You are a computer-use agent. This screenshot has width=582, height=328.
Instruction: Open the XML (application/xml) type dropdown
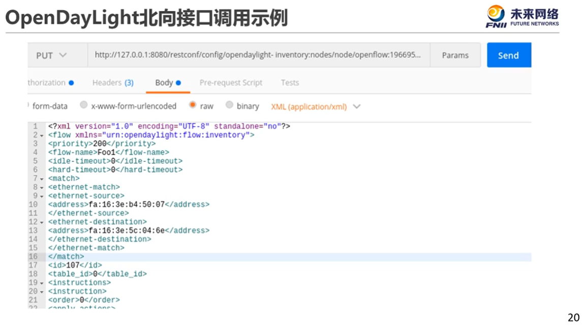[x=316, y=107]
